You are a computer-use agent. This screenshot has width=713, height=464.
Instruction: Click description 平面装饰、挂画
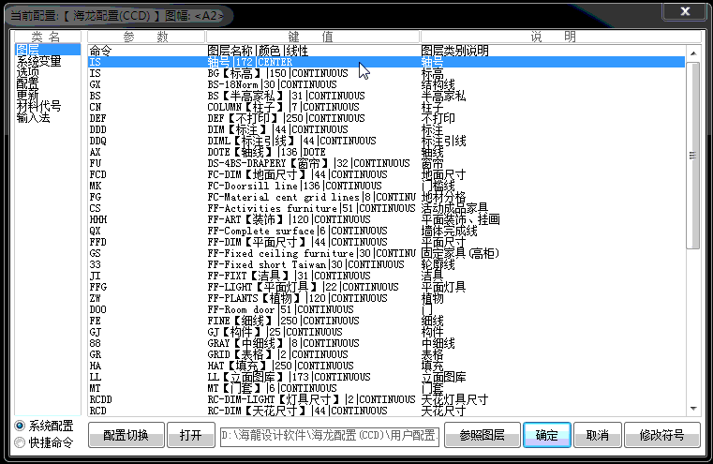461,219
